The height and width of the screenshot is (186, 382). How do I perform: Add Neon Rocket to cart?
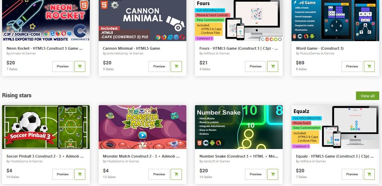point(80,66)
